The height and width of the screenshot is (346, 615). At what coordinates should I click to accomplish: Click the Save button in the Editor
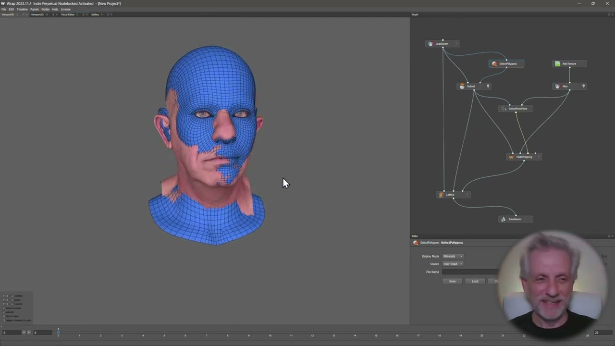tap(452, 281)
